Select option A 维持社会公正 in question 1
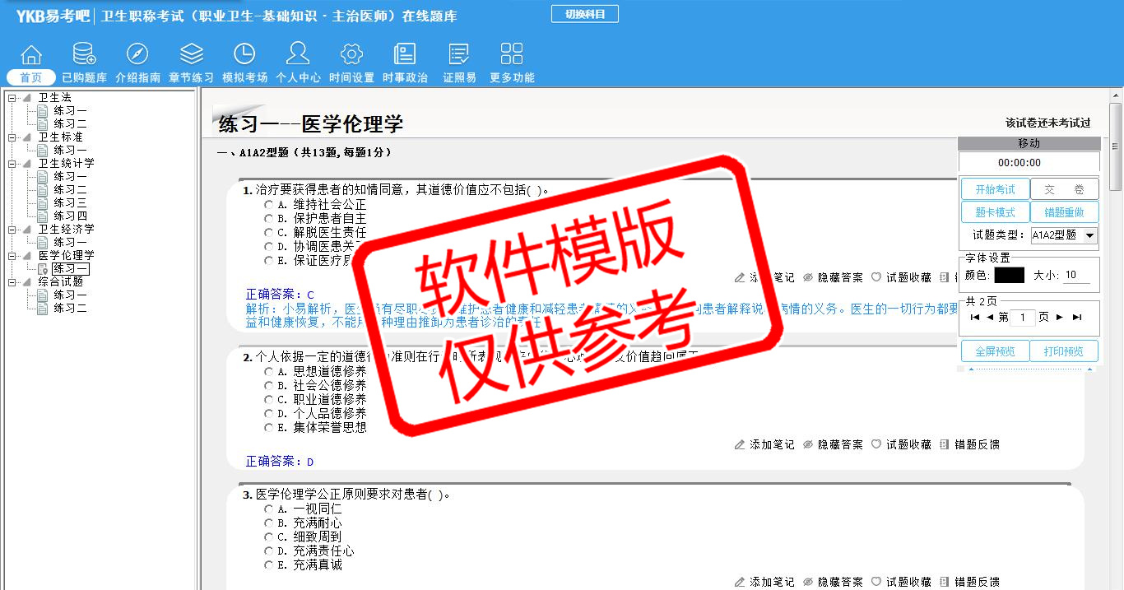This screenshot has width=1124, height=590. pyautogui.click(x=268, y=205)
